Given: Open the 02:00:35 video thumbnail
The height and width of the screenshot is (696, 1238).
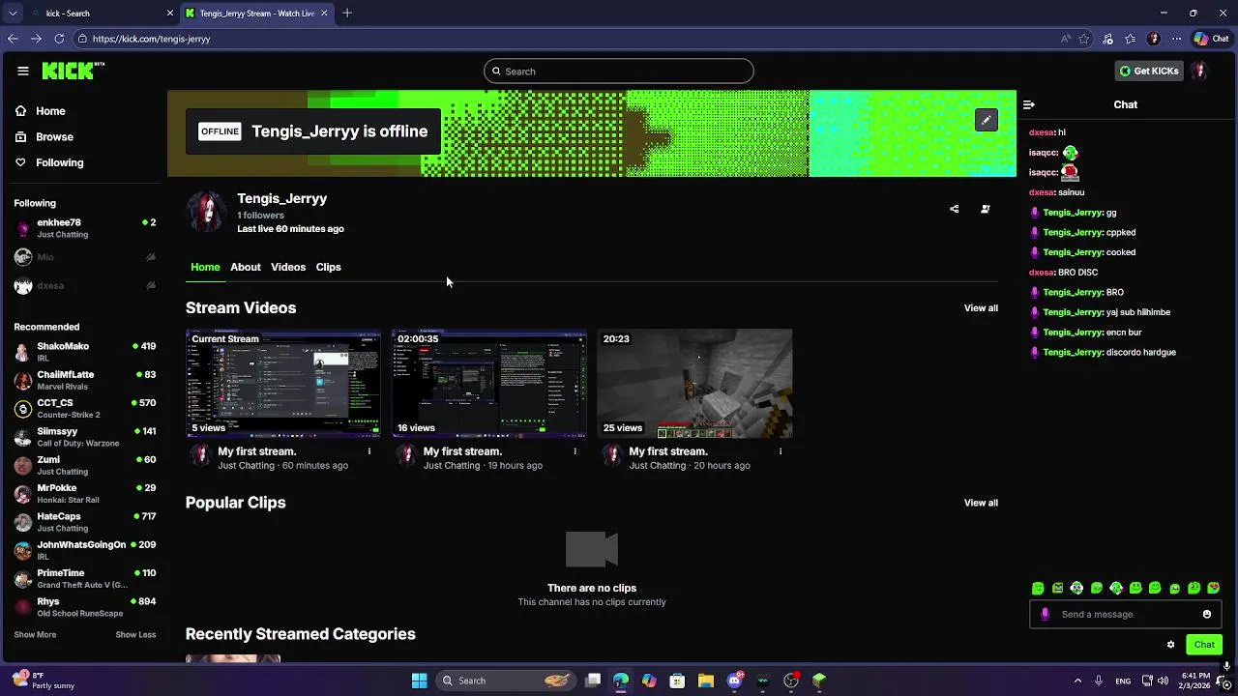Looking at the screenshot, I should pos(488,384).
